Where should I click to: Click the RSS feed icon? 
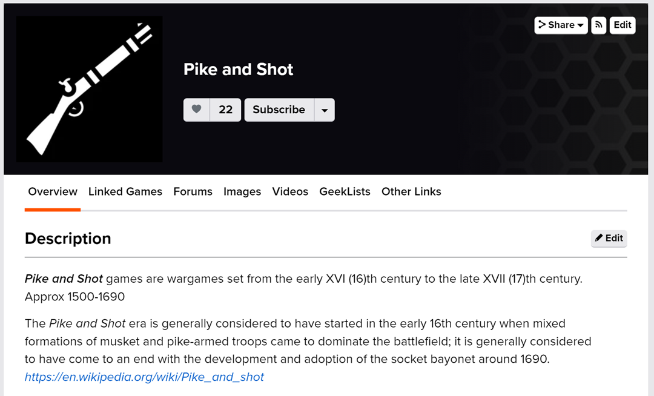coord(599,25)
